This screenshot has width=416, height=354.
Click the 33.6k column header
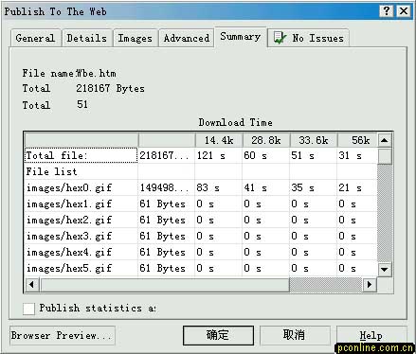(314, 140)
